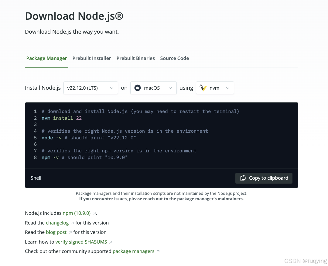Select the Source Code tab
Image resolution: width=328 pixels, height=266 pixels.
[x=175, y=58]
